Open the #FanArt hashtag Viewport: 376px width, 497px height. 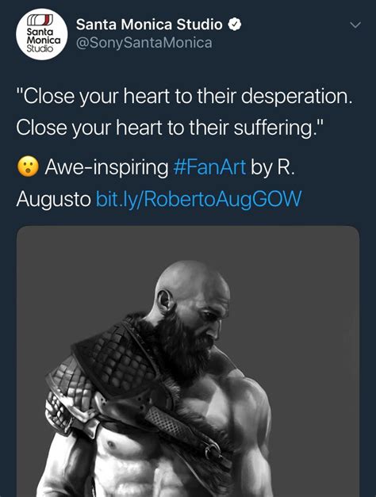point(209,167)
